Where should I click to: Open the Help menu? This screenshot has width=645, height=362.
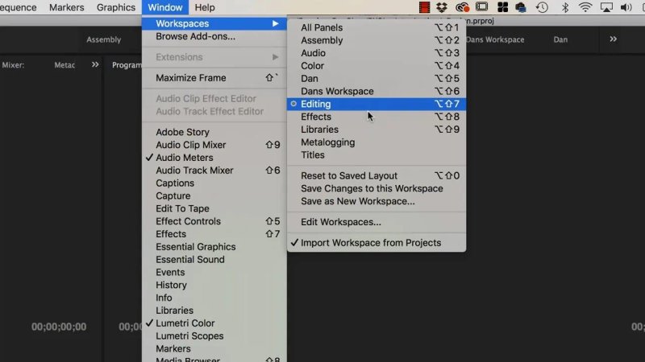click(205, 7)
